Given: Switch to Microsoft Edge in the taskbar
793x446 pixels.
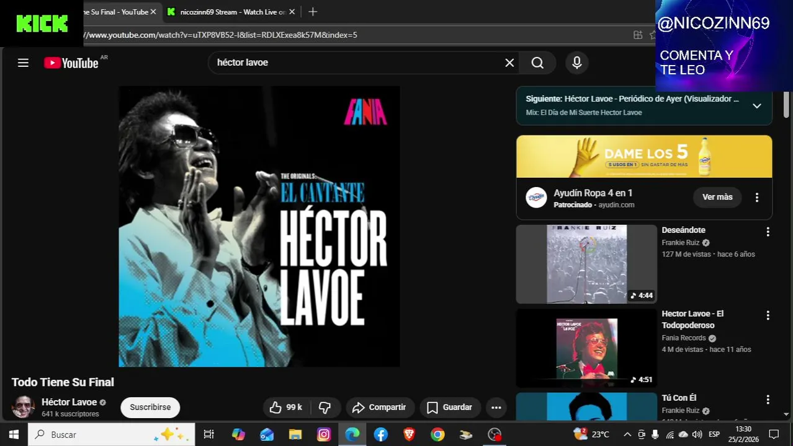Looking at the screenshot, I should 352,434.
